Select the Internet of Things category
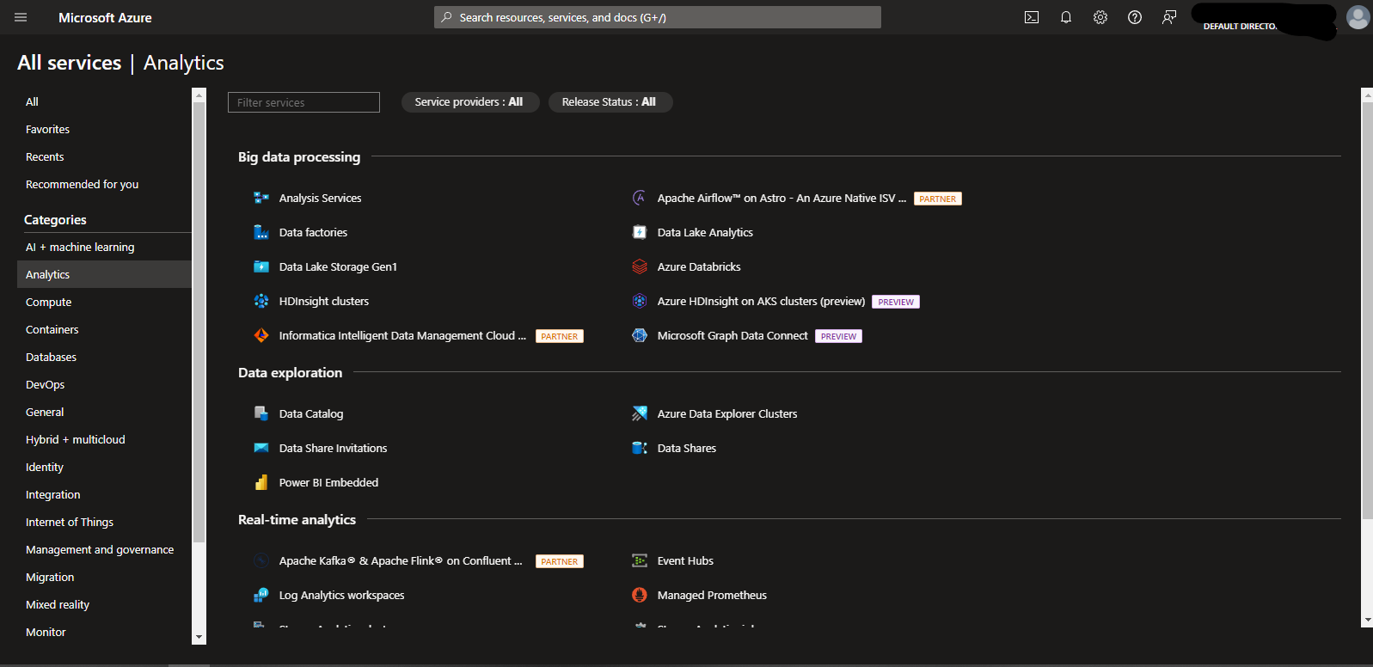1373x667 pixels. pos(69,522)
